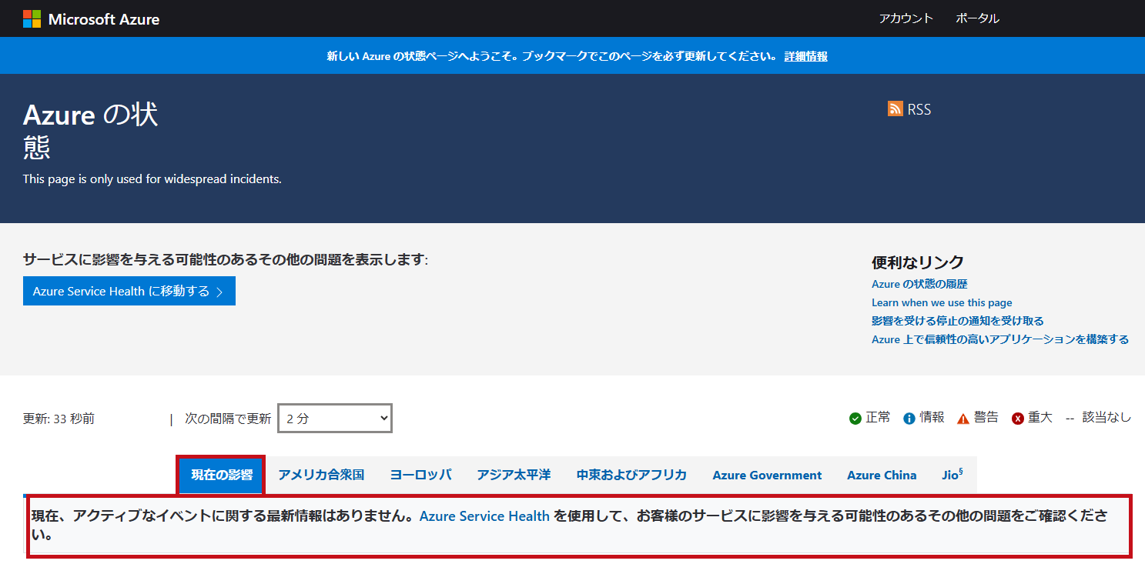Click the Azure Service Health inline link in the message
Viewport: 1145px width, 564px height.
[484, 516]
